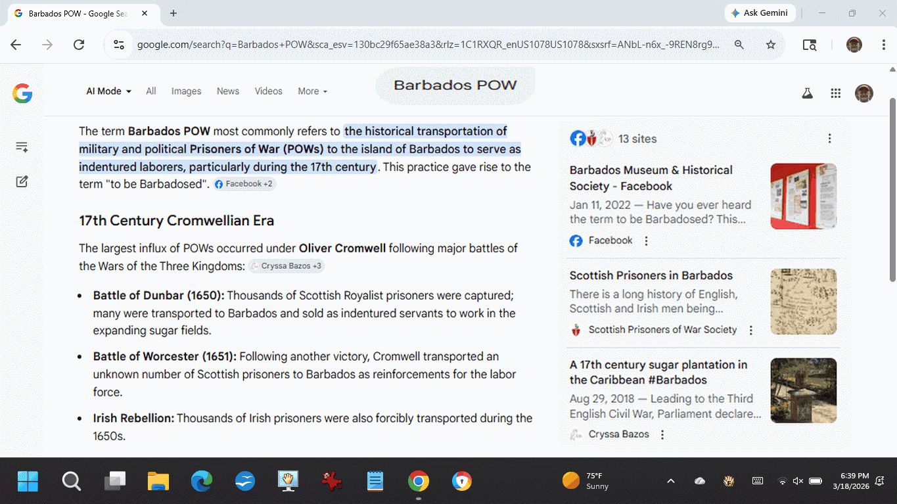Open File Explorer from the taskbar

tap(158, 482)
